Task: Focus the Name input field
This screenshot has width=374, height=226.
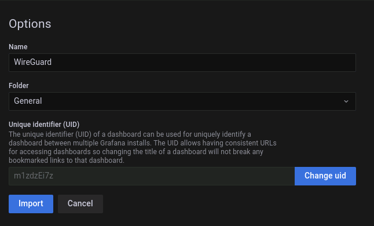Action: point(182,63)
